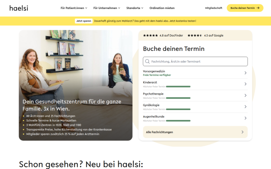Open the haelsi logo homepage link

tap(19, 8)
